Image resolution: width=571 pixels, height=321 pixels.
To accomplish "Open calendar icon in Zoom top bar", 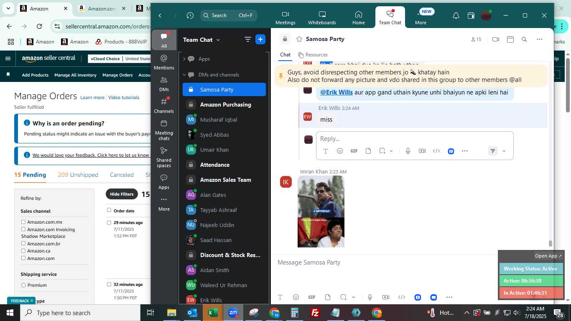I will [x=471, y=15].
